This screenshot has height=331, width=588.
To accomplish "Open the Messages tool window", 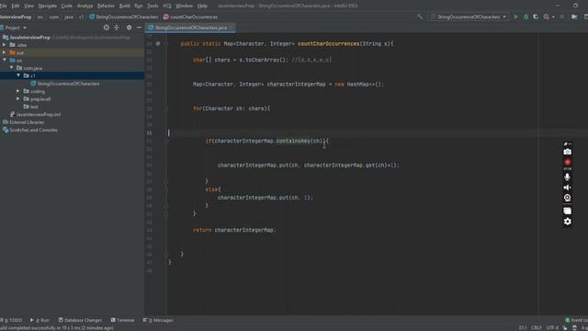I will (x=158, y=320).
